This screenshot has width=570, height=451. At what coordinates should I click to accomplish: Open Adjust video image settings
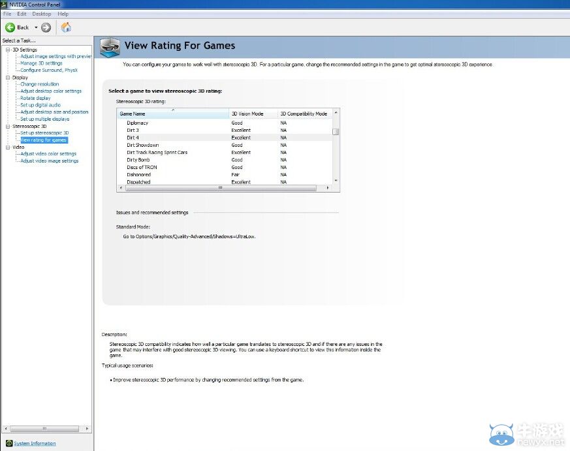[50, 161]
